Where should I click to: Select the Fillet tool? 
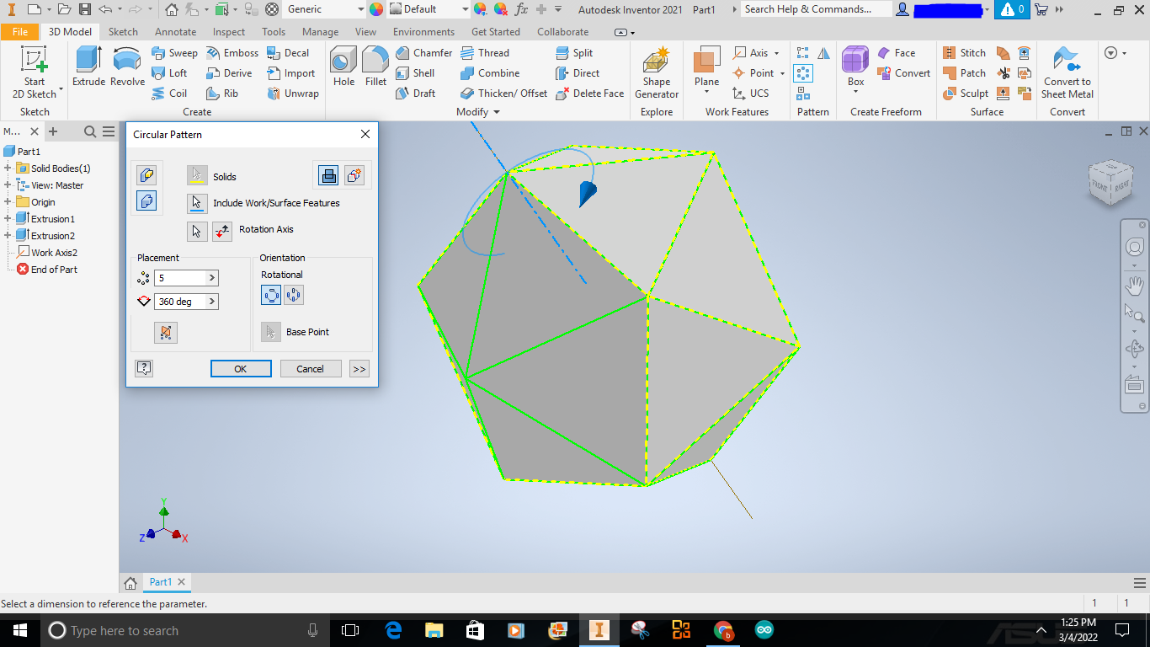click(375, 66)
